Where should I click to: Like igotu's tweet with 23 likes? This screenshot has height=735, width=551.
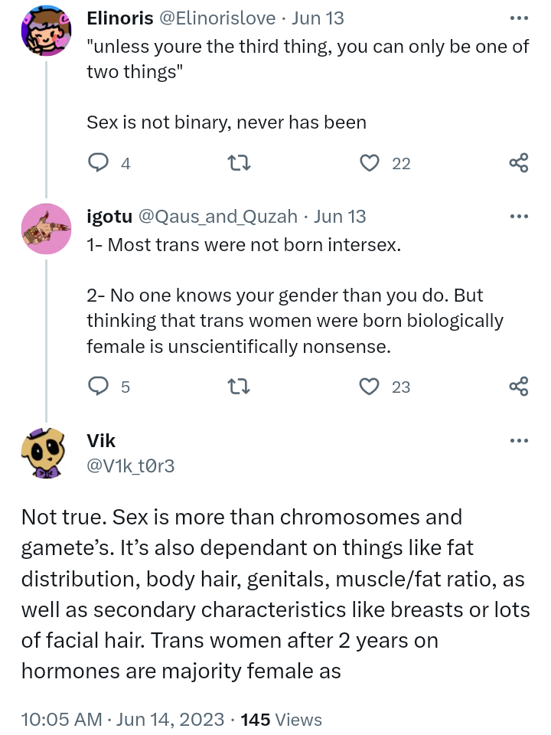click(370, 387)
